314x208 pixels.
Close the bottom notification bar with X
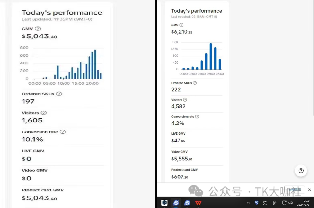click(x=310, y=190)
